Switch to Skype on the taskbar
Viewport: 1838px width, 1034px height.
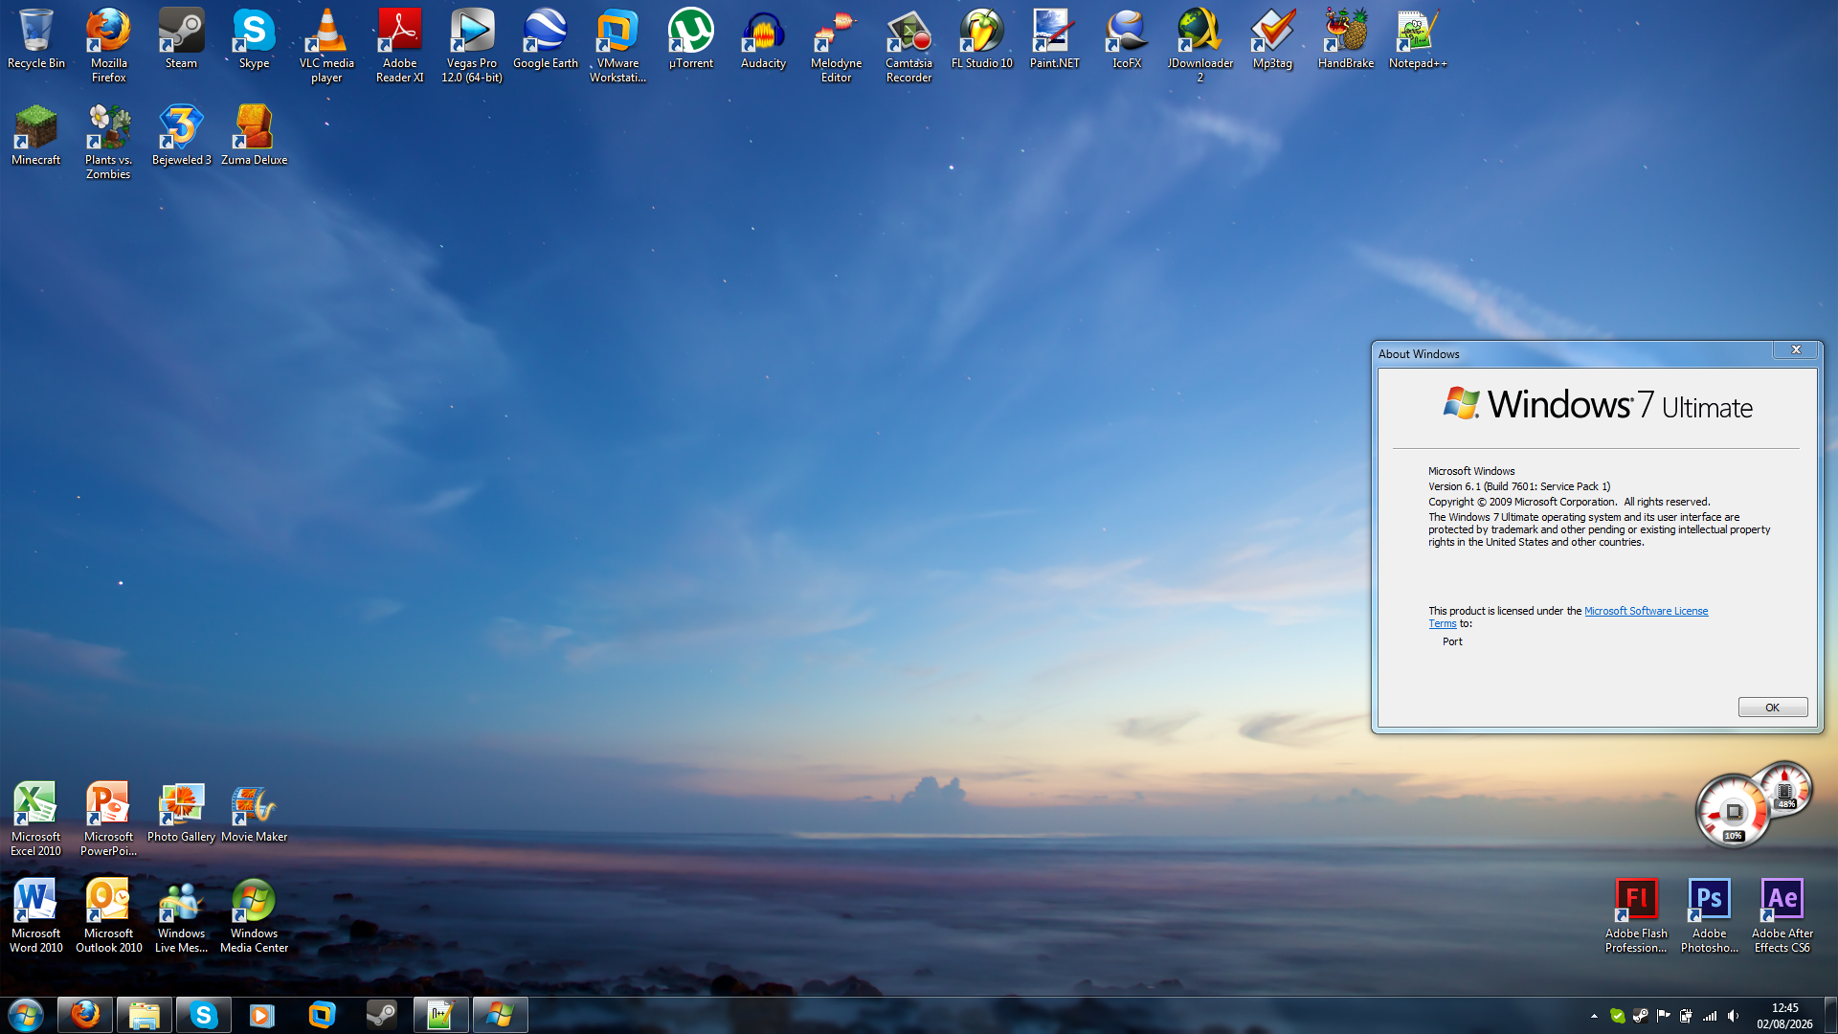pos(204,1015)
